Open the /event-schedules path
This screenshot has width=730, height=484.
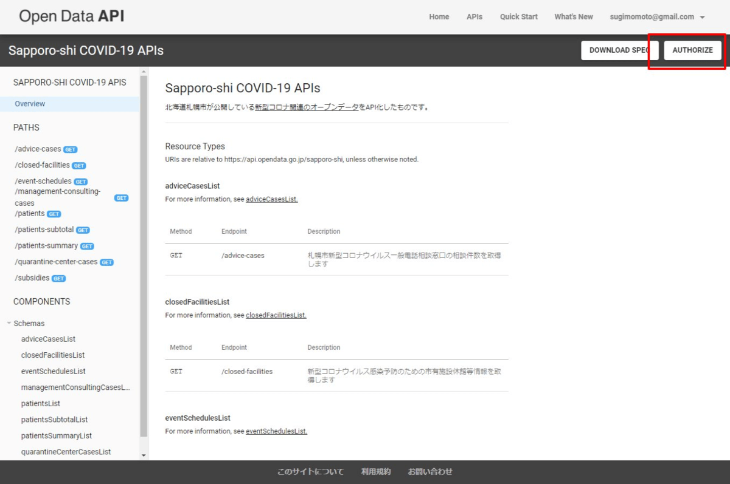(43, 181)
